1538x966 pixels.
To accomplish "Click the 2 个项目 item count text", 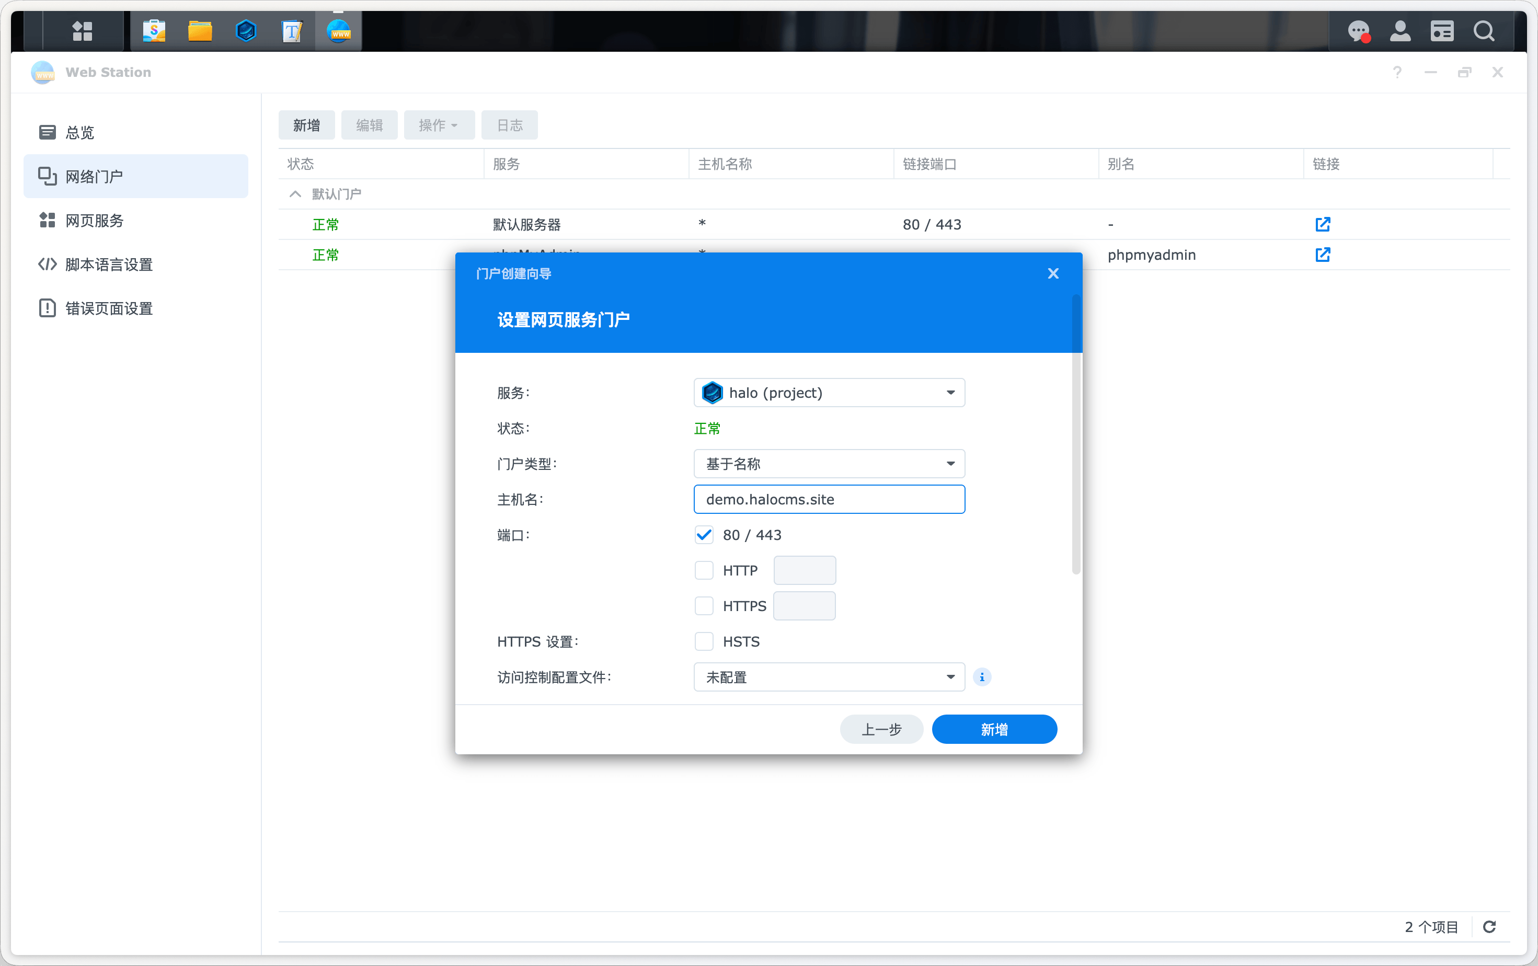I will click(1431, 926).
